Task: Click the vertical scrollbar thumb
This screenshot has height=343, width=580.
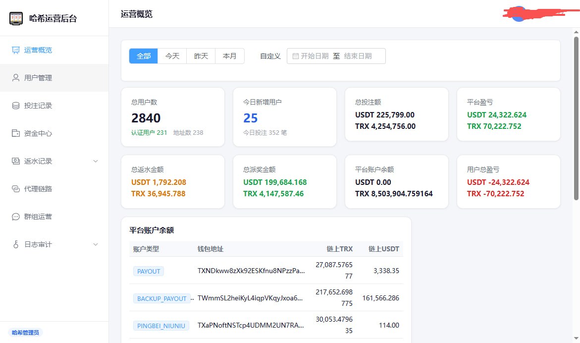Action: point(577,118)
